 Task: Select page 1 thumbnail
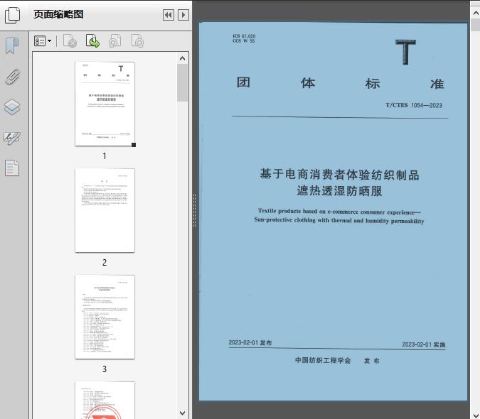click(x=105, y=104)
